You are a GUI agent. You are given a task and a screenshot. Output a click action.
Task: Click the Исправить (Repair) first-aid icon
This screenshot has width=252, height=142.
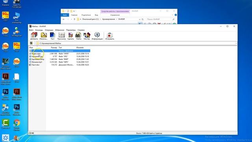pyautogui.click(x=109, y=36)
